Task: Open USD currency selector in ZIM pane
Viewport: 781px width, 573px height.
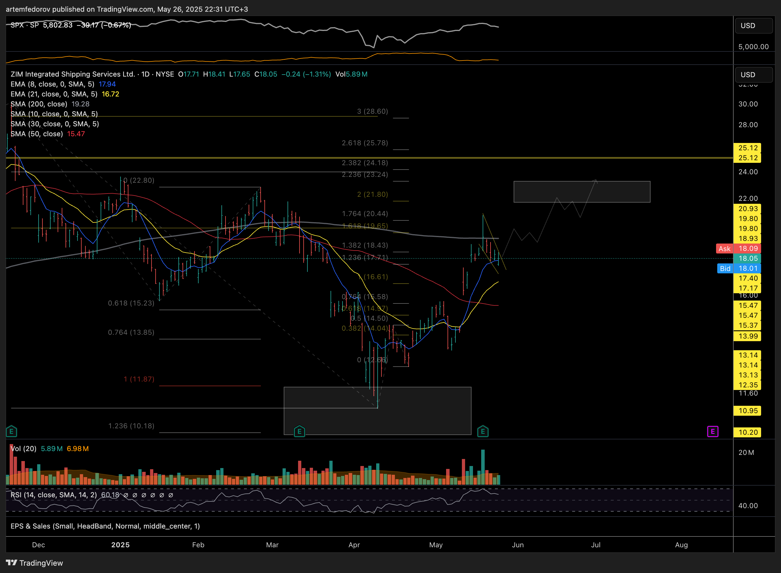Action: point(754,75)
